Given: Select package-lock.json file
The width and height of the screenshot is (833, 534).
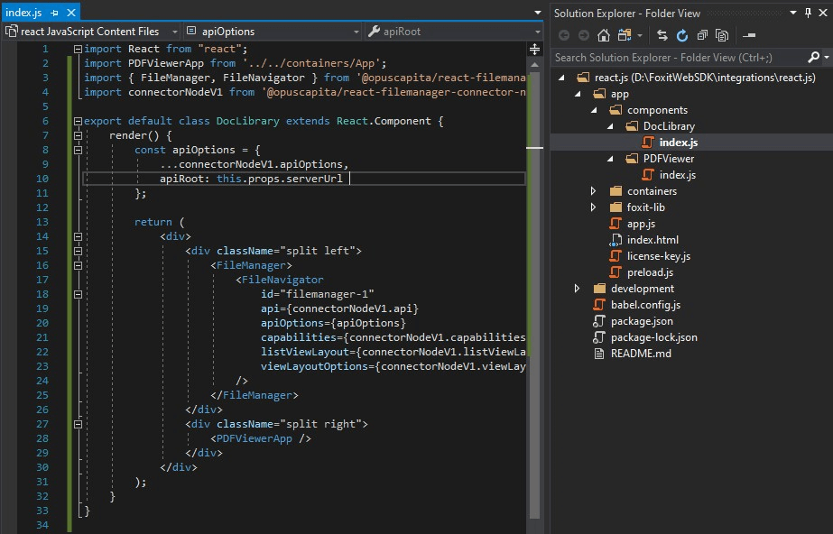Looking at the screenshot, I should click(x=654, y=337).
